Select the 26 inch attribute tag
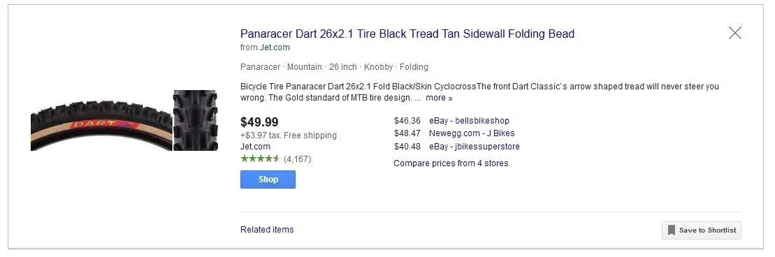 pyautogui.click(x=343, y=67)
